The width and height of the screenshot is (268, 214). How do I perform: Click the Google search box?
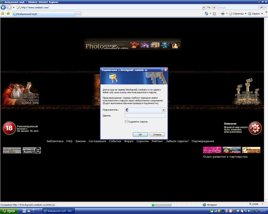coord(238,8)
